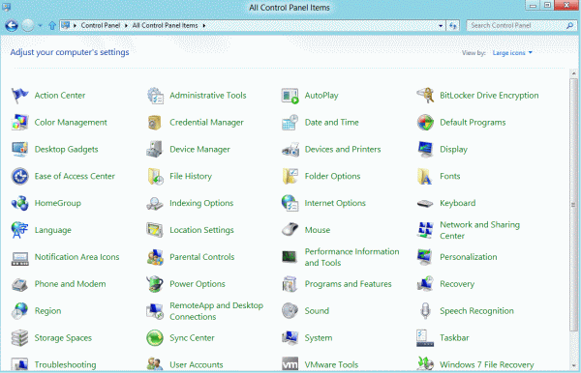Open the recent locations dropdown beside Forward
Viewport: 581px width, 373px height.
[x=40, y=25]
